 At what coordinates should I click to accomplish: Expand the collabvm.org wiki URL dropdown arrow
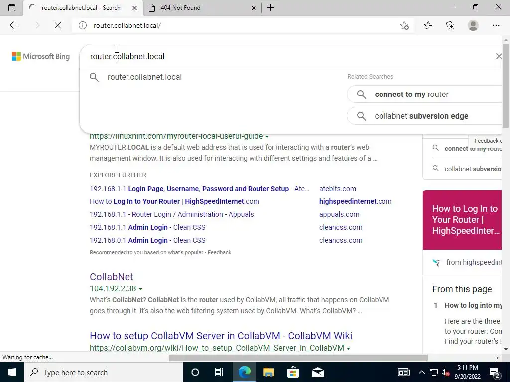(x=348, y=348)
